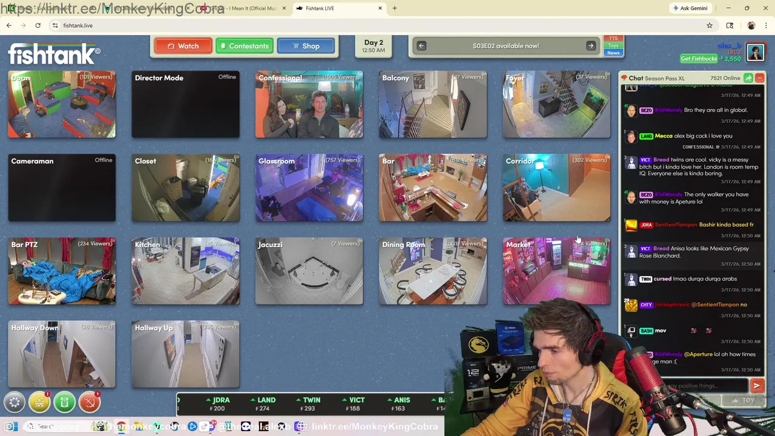Go to next announcement arrow
The height and width of the screenshot is (436, 775).
point(591,46)
